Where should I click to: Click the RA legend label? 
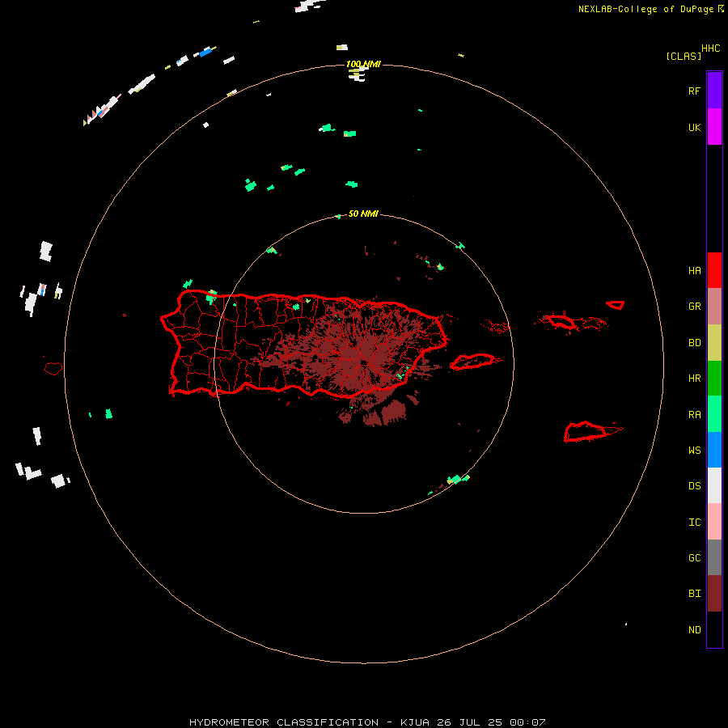694,415
